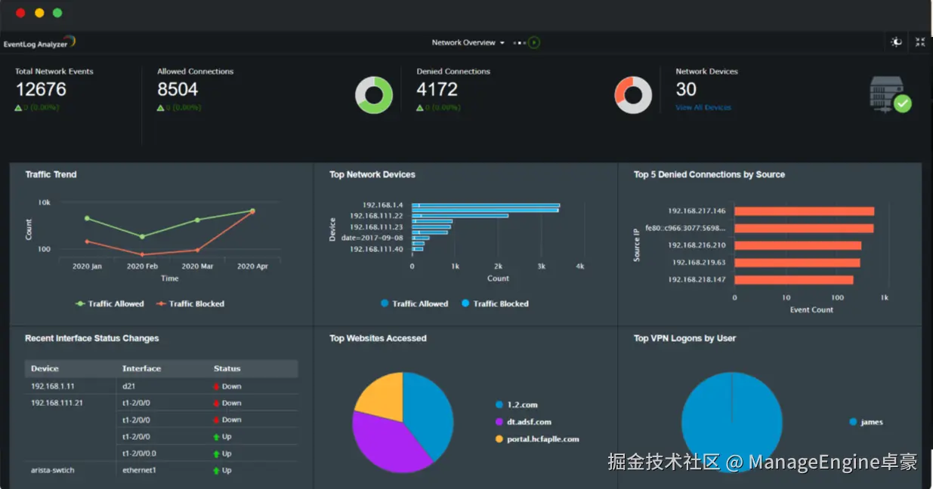Click the Allowed Connections count 8504
The image size is (933, 489).
coord(178,89)
